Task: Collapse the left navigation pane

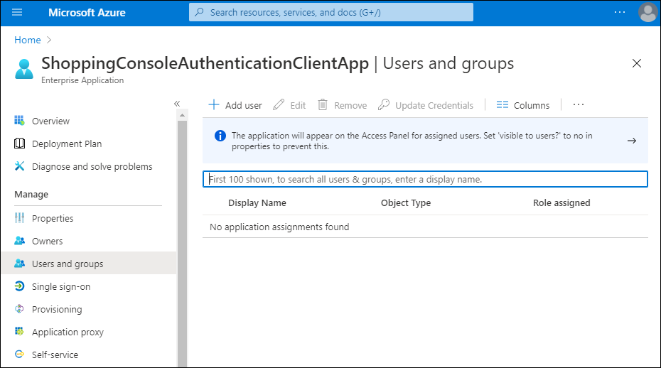Action: pyautogui.click(x=177, y=104)
